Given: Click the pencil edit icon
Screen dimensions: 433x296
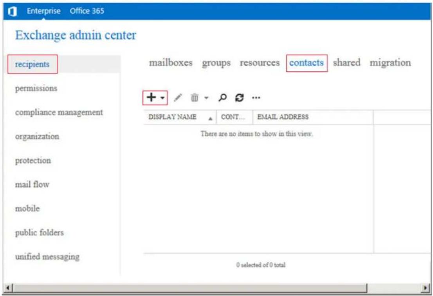Looking at the screenshot, I should coord(178,97).
